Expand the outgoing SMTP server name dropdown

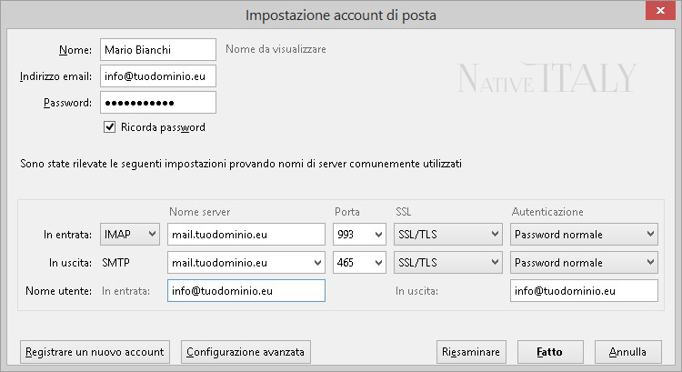click(246, 262)
